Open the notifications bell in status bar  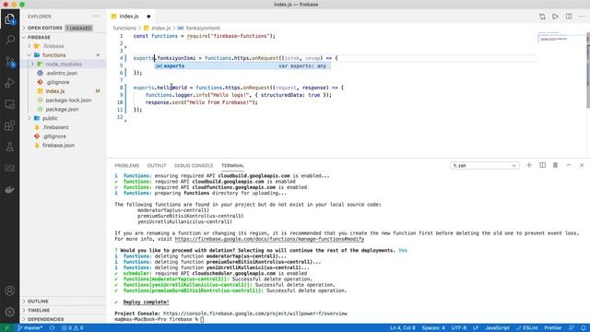pyautogui.click(x=583, y=328)
